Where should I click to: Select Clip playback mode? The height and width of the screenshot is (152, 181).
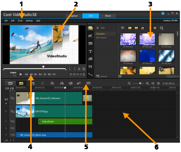click(15, 76)
